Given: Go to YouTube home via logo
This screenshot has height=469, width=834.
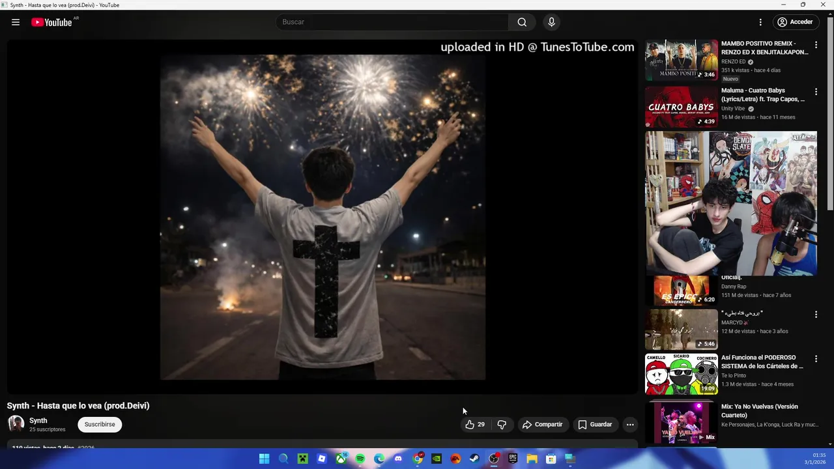Looking at the screenshot, I should pyautogui.click(x=51, y=22).
